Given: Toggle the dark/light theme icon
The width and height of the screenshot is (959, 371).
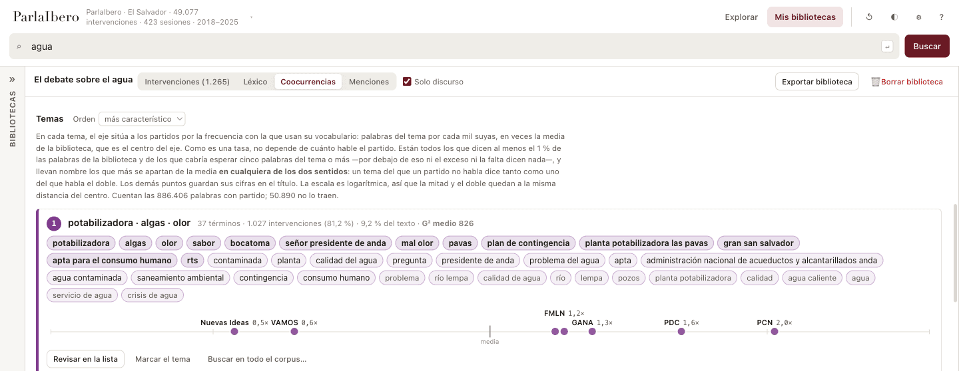Looking at the screenshot, I should coord(894,17).
